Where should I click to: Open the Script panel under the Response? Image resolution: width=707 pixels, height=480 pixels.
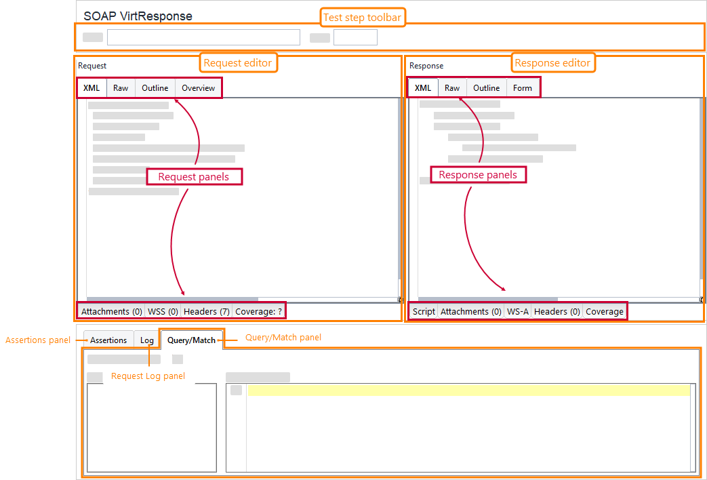(x=424, y=311)
